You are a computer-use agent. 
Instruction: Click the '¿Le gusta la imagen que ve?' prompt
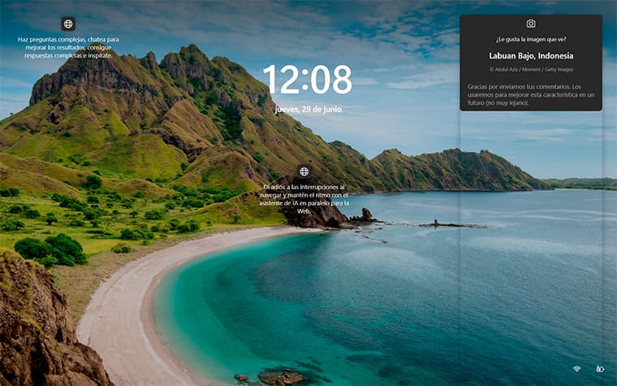click(531, 39)
